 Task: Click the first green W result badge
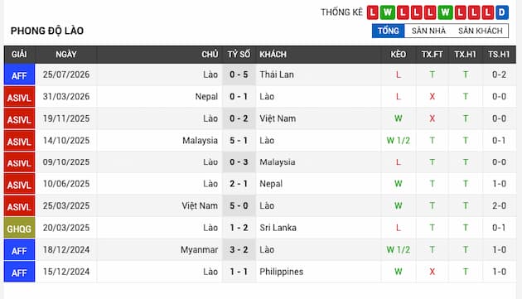click(x=388, y=12)
